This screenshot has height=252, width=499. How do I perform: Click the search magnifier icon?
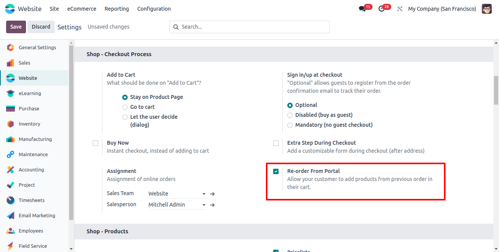point(176,27)
